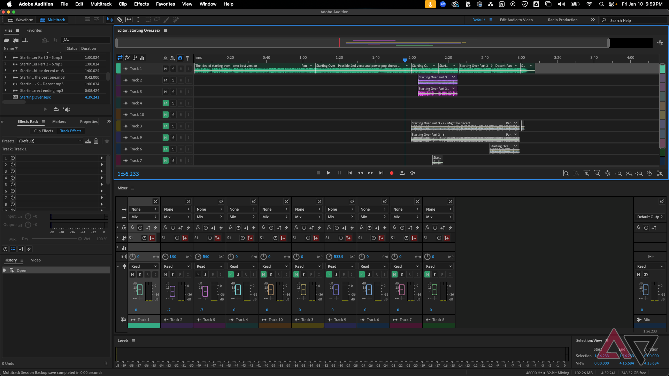Delete preset with trash icon
Viewport: 669px width, 376px height.
click(96, 141)
